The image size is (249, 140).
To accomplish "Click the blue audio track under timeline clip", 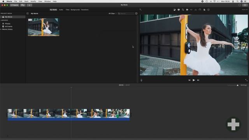I will [68, 119].
